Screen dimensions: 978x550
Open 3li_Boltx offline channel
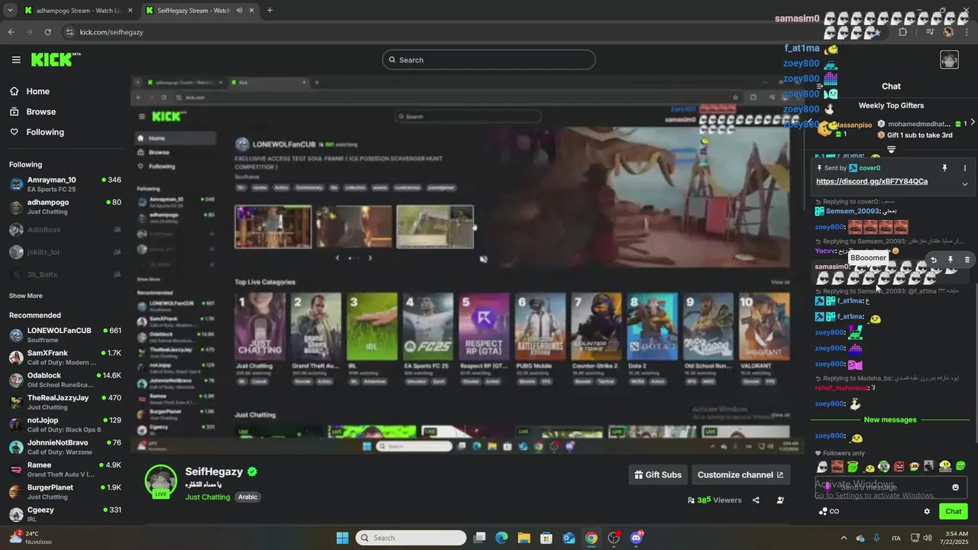pyautogui.click(x=65, y=274)
